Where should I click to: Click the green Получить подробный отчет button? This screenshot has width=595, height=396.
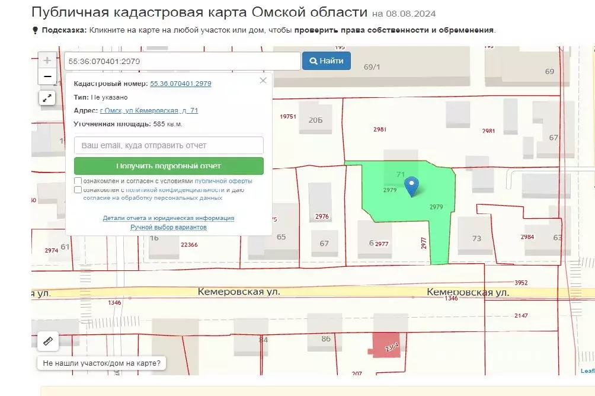[x=169, y=166]
